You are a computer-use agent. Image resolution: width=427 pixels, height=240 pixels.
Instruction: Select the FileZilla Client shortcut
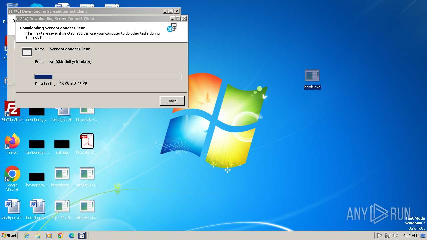pyautogui.click(x=12, y=112)
